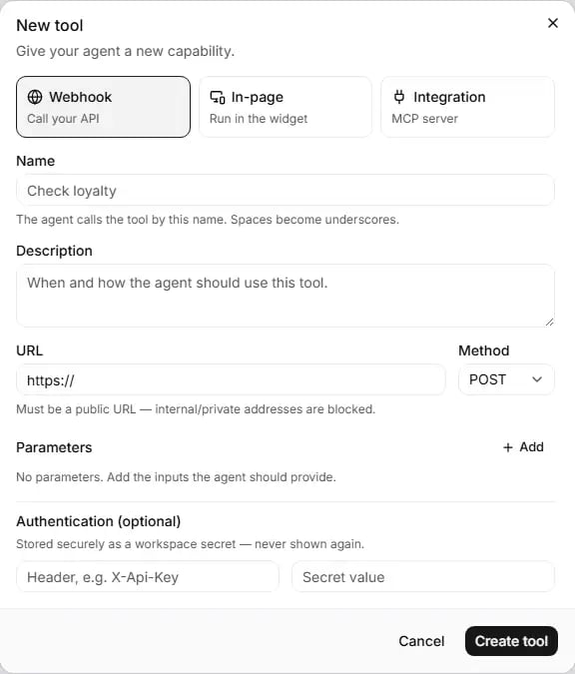Screen dimensions: 575x674
Task: Focus the Header X-Api-Key input
Action: coord(148,577)
